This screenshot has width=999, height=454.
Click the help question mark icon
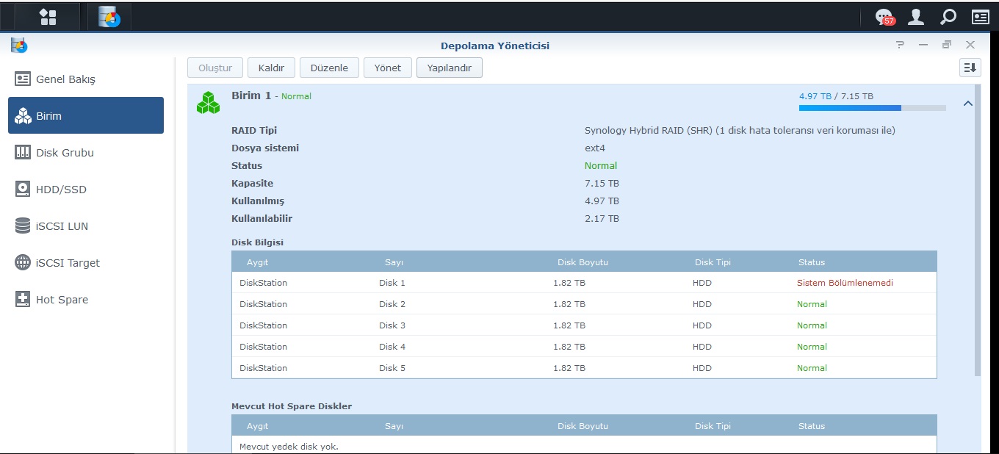pyautogui.click(x=900, y=46)
